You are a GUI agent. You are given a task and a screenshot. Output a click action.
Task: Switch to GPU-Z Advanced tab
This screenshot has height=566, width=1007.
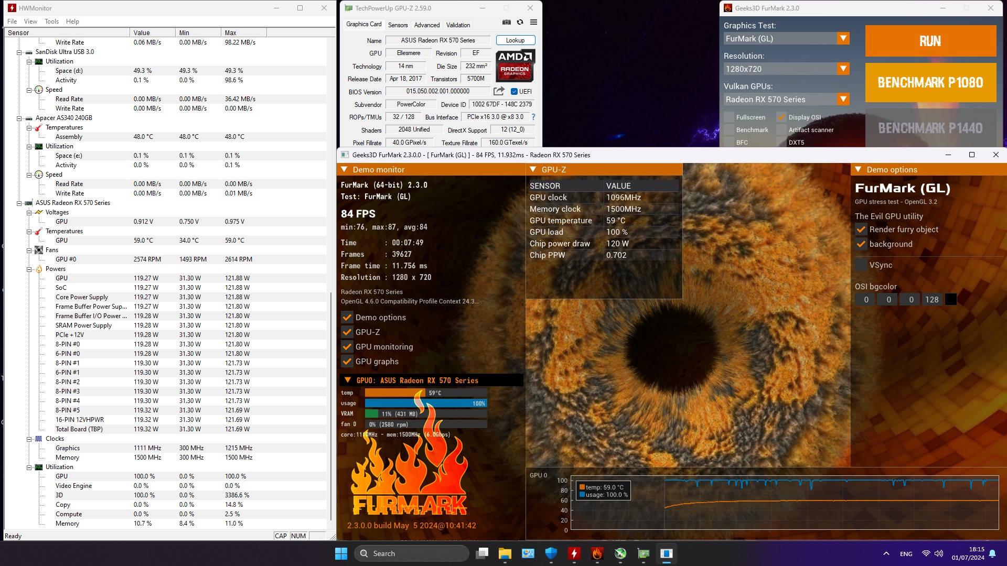[x=427, y=25]
